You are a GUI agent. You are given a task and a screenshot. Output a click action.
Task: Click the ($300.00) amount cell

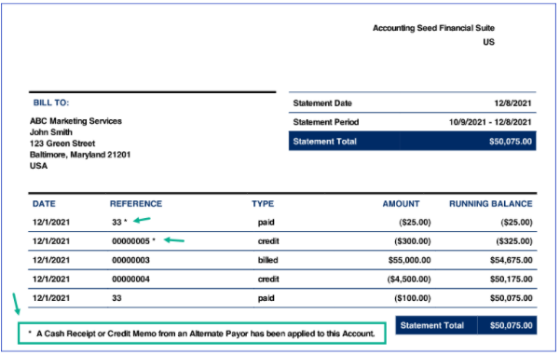point(413,241)
